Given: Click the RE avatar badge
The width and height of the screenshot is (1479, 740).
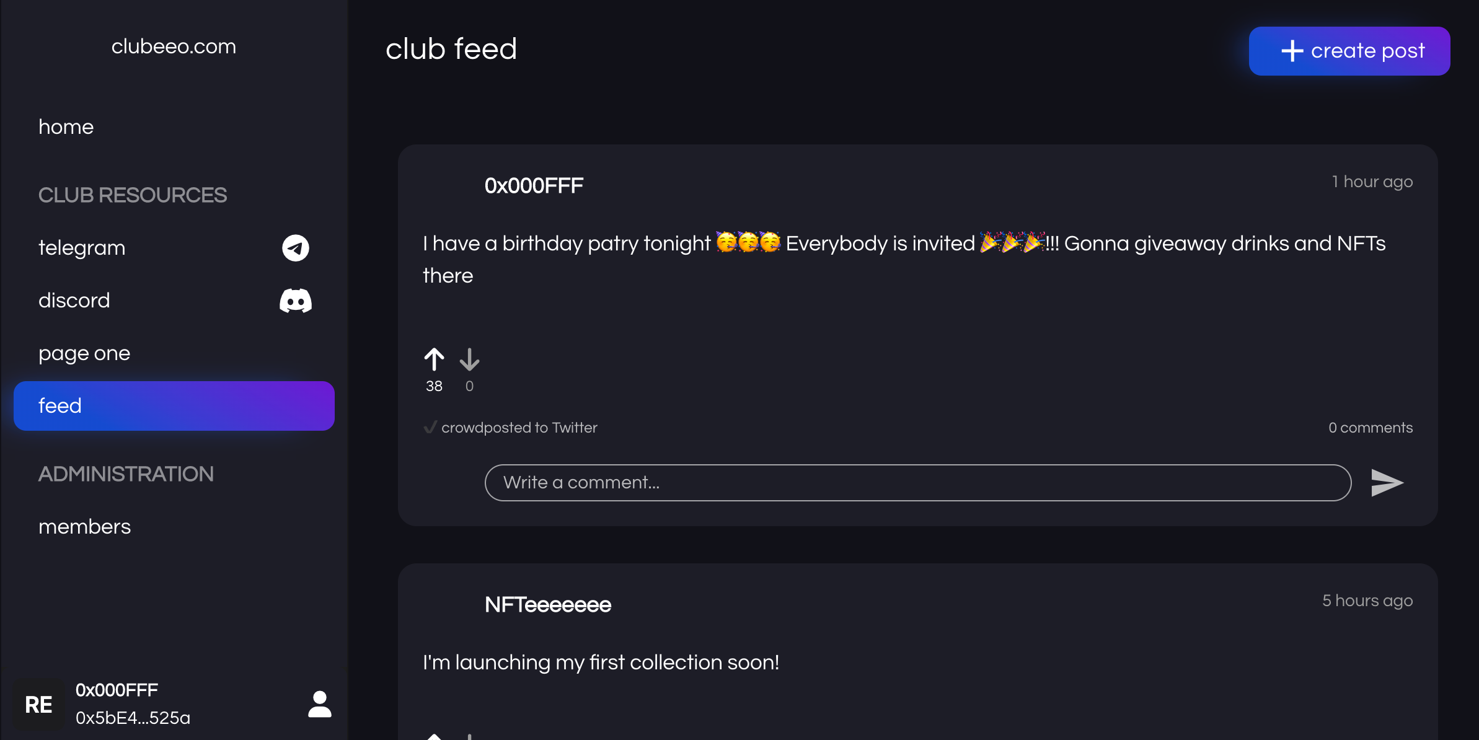Looking at the screenshot, I should tap(38, 704).
